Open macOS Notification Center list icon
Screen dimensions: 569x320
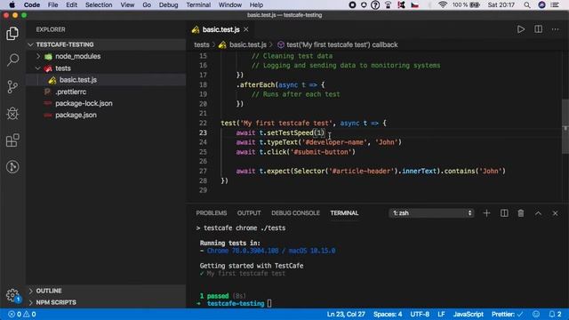coord(555,5)
